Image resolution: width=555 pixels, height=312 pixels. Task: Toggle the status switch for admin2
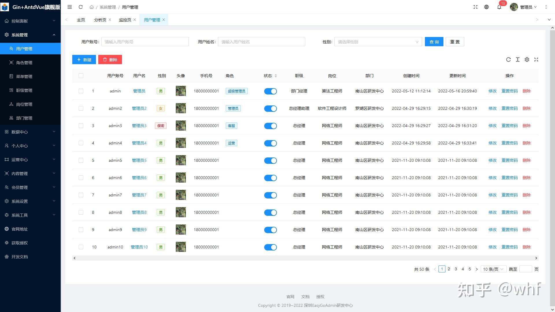271,108
